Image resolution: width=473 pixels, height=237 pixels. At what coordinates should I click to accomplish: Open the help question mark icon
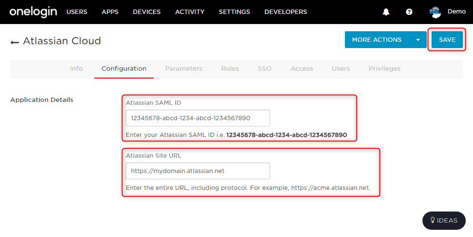coord(409,12)
